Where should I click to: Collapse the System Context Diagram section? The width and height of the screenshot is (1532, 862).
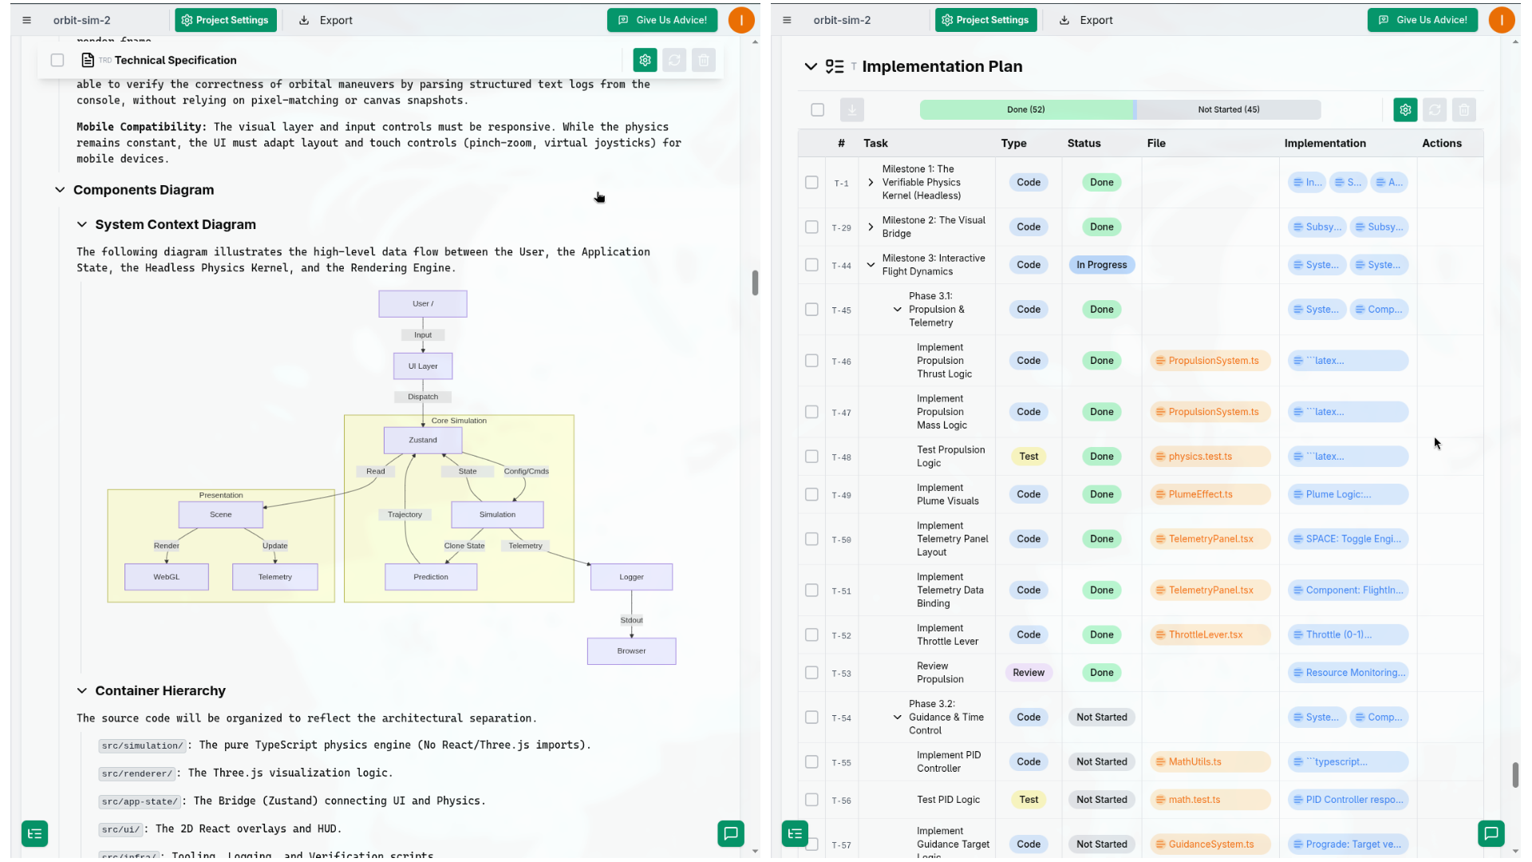(82, 224)
